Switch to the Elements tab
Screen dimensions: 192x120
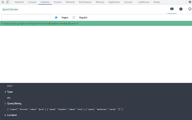point(19,2)
